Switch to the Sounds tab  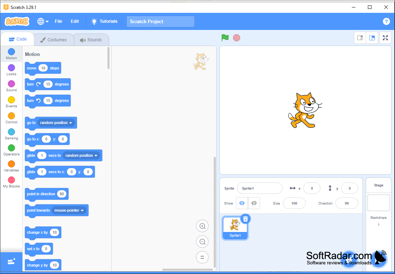point(91,40)
